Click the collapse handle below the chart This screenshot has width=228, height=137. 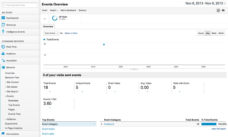[x=134, y=69]
